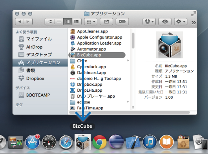Select the Cisco folder row
This screenshot has height=154, width=208.
99,61
